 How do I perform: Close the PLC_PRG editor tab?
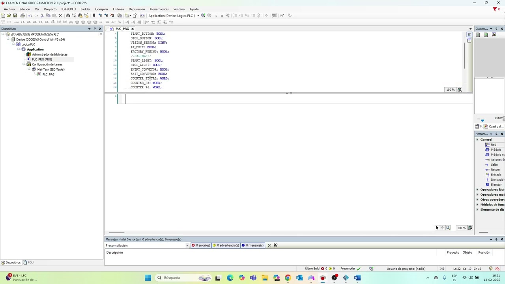pyautogui.click(x=133, y=29)
